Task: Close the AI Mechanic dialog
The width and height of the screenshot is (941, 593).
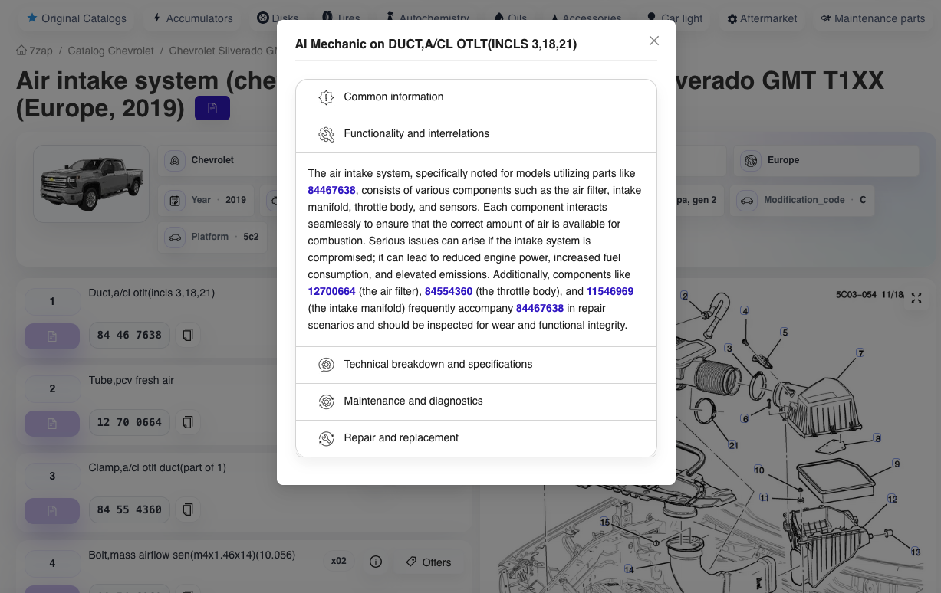Action: pos(653,41)
